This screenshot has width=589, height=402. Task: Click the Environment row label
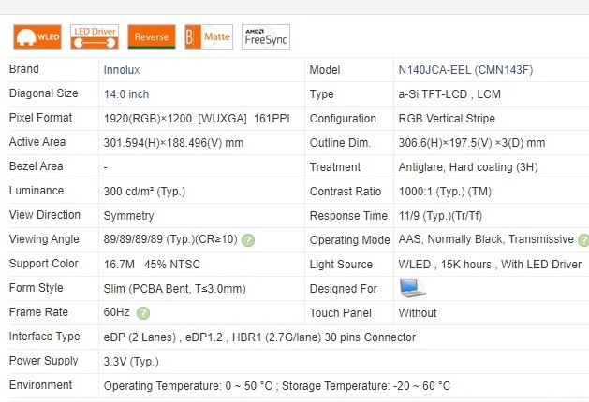[40, 385]
